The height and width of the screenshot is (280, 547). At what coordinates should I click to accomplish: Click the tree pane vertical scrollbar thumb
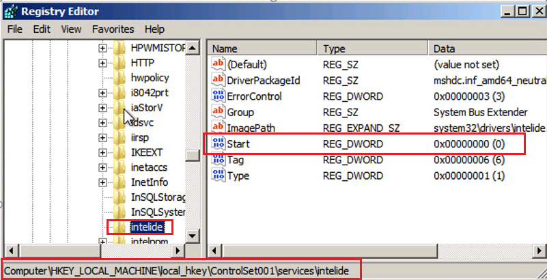click(192, 156)
